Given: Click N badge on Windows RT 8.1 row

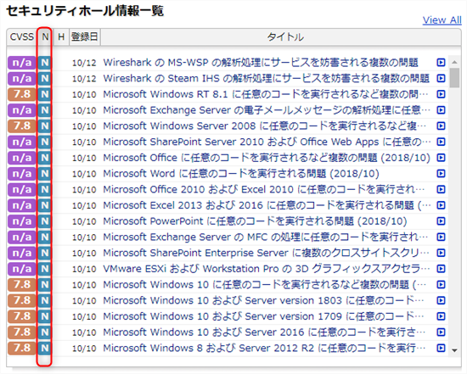Looking at the screenshot, I should [44, 94].
